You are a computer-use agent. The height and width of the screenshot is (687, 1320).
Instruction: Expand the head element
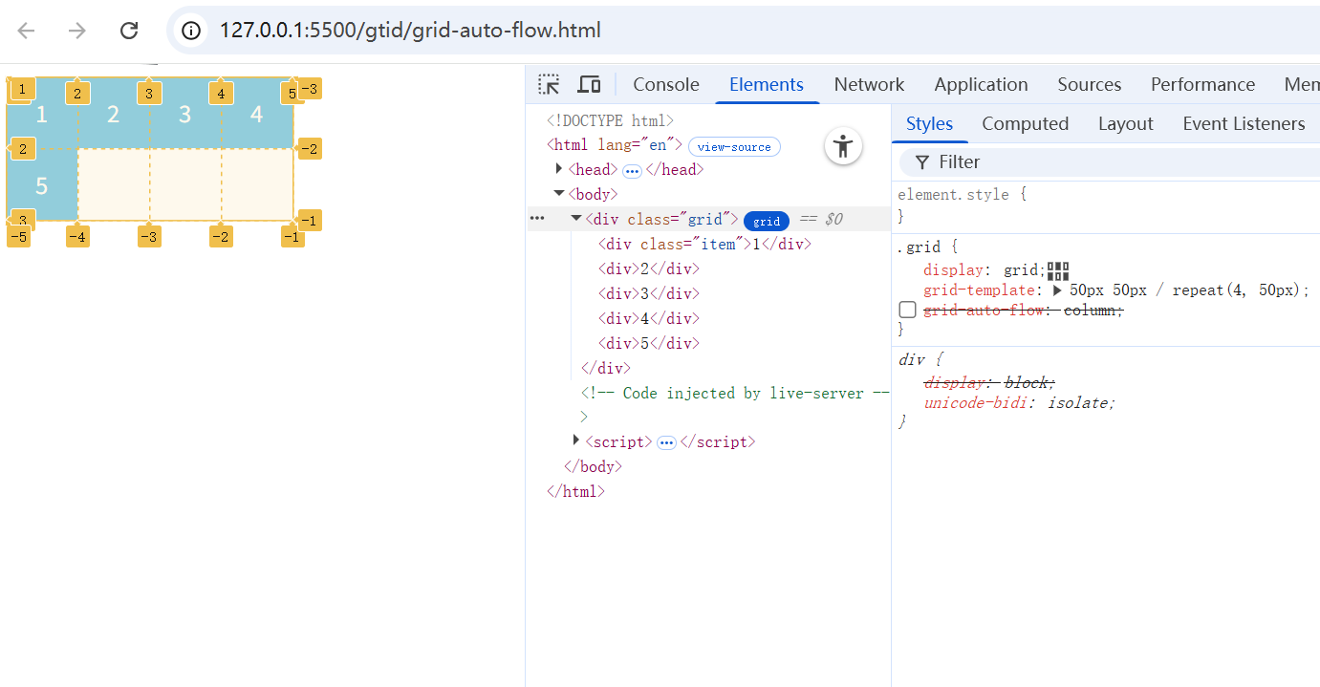[x=559, y=169]
